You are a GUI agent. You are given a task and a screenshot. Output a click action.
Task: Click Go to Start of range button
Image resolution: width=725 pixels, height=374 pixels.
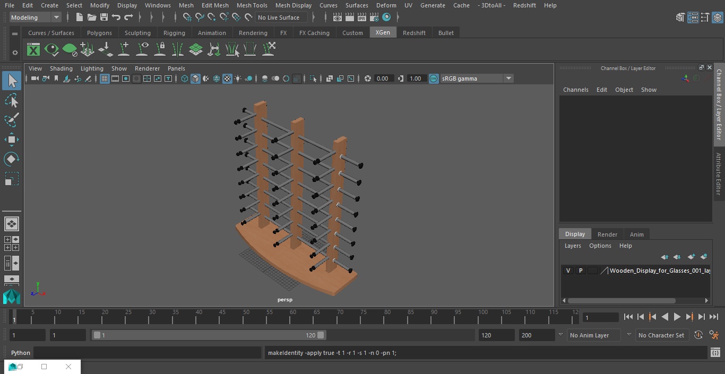point(628,317)
